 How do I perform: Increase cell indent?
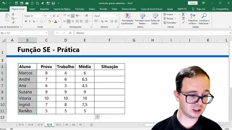[81, 21]
